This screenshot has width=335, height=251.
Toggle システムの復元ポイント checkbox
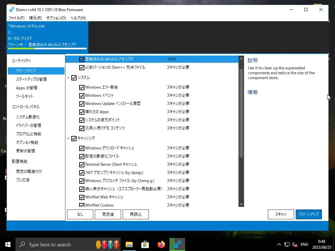pos(81,120)
